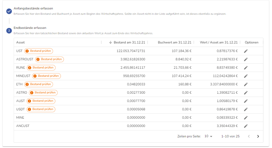
Task: Click the USDT asset name
Action: [20, 109]
